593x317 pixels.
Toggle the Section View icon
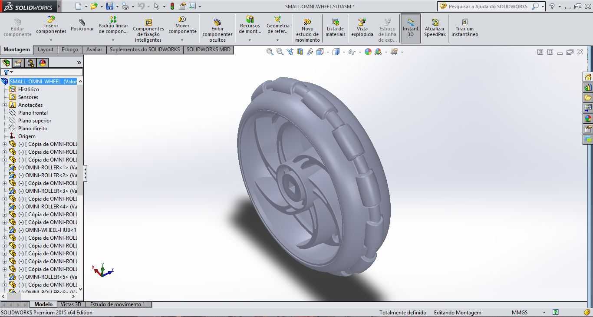click(300, 52)
